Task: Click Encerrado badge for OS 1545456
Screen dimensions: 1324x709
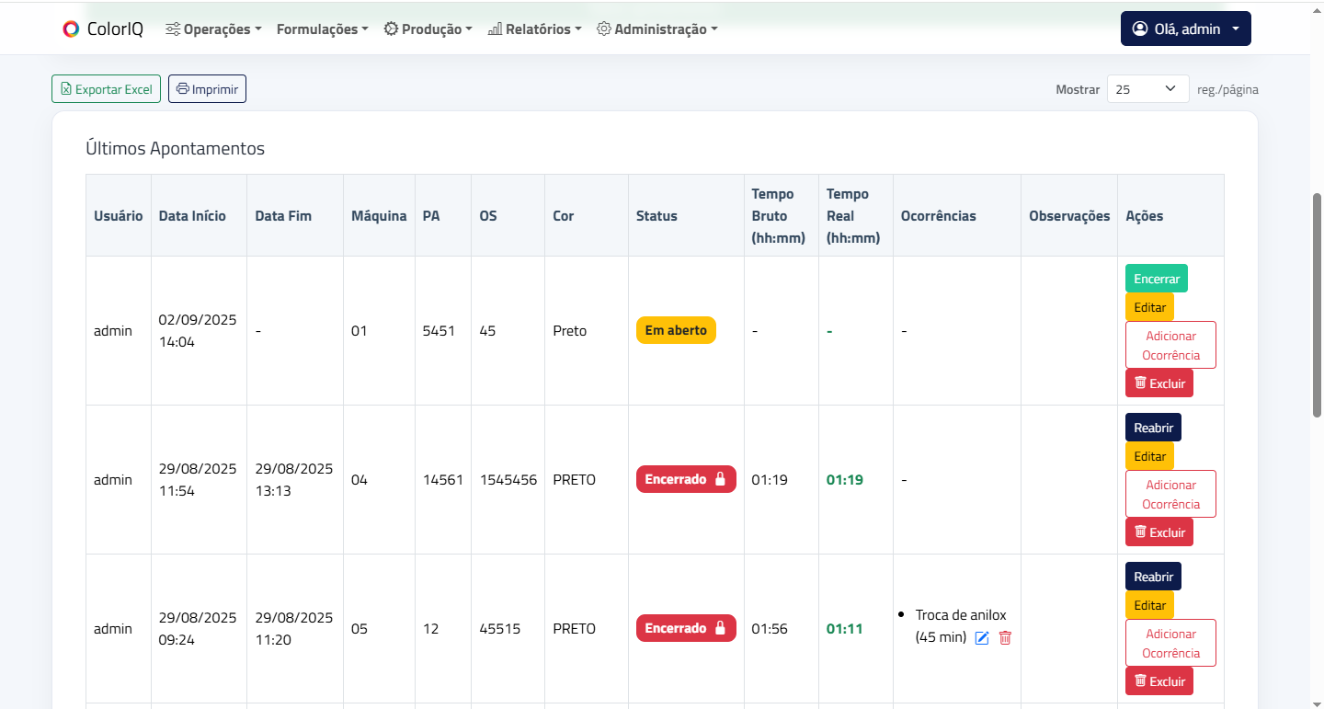Action: pyautogui.click(x=686, y=479)
